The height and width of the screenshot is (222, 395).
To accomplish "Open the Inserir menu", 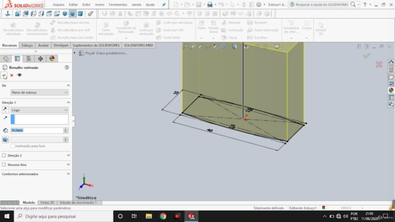I will tap(99, 4).
